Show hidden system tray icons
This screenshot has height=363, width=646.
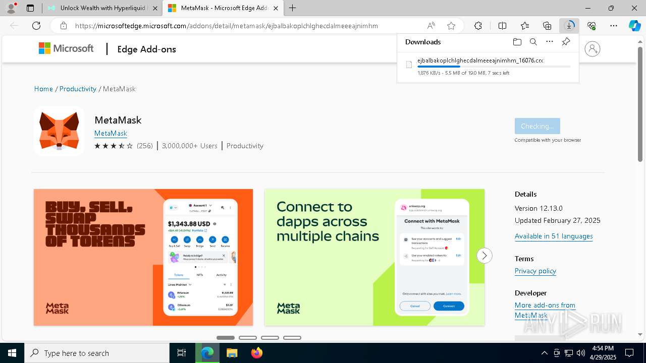[x=544, y=353]
